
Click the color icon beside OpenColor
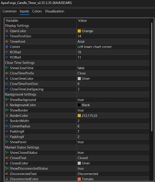point(7,31)
